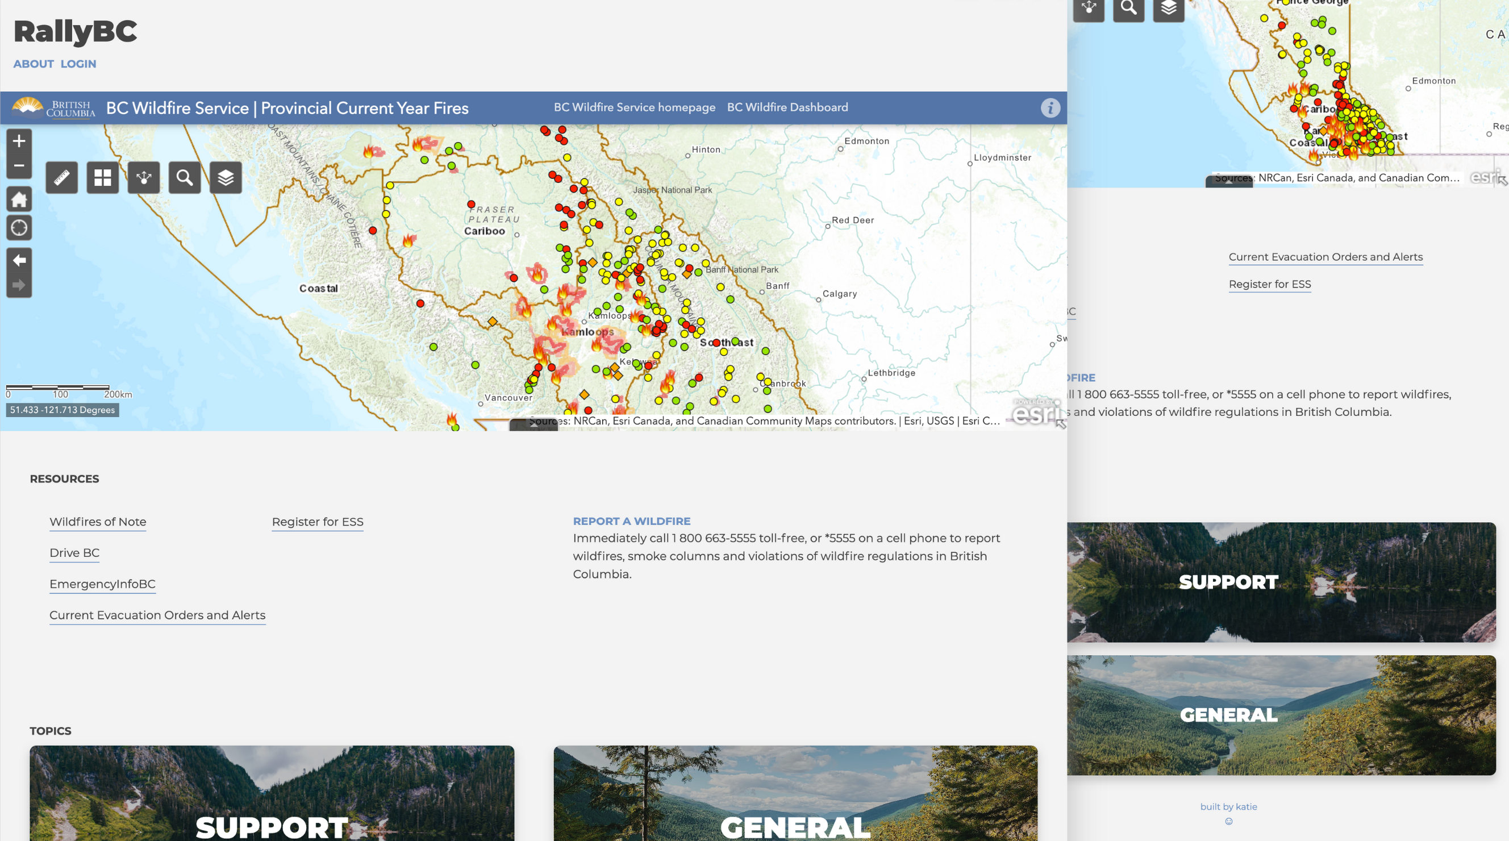1509x841 pixels.
Task: Follow the built by katie link
Action: coord(1228,806)
